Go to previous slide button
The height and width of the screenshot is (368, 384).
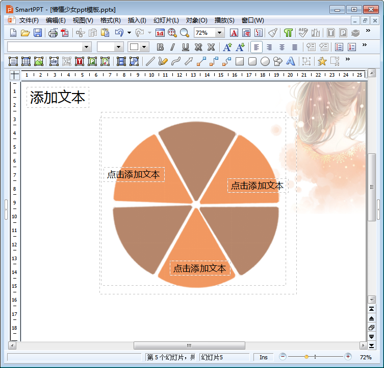[x=372, y=318]
